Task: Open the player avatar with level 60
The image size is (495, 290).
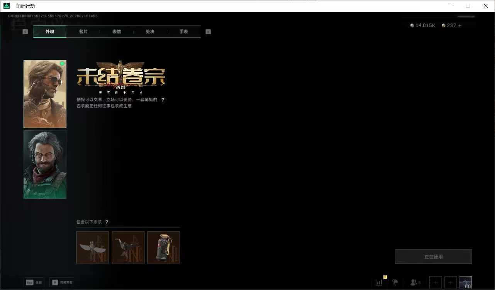Action: 466,282
